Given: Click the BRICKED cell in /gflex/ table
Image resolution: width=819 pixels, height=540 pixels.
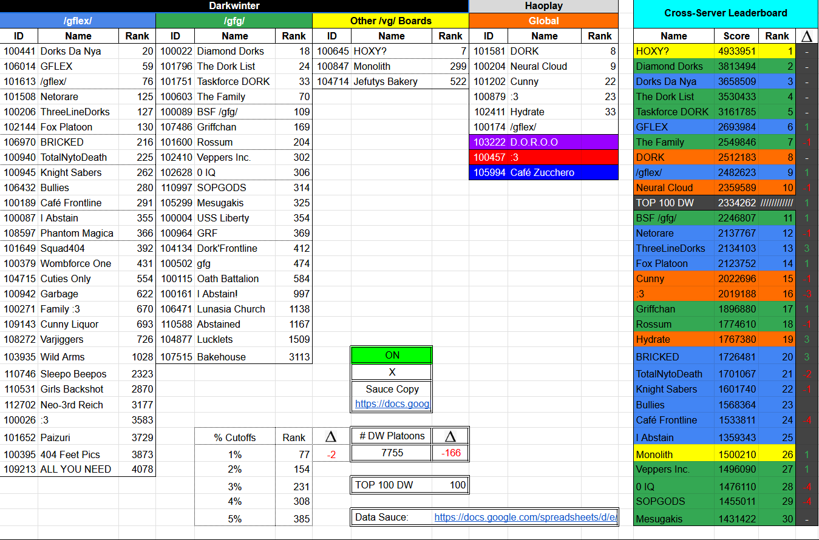Looking at the screenshot, I should coord(78,142).
